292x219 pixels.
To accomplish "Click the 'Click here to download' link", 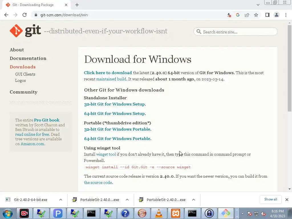I will (x=108, y=73).
